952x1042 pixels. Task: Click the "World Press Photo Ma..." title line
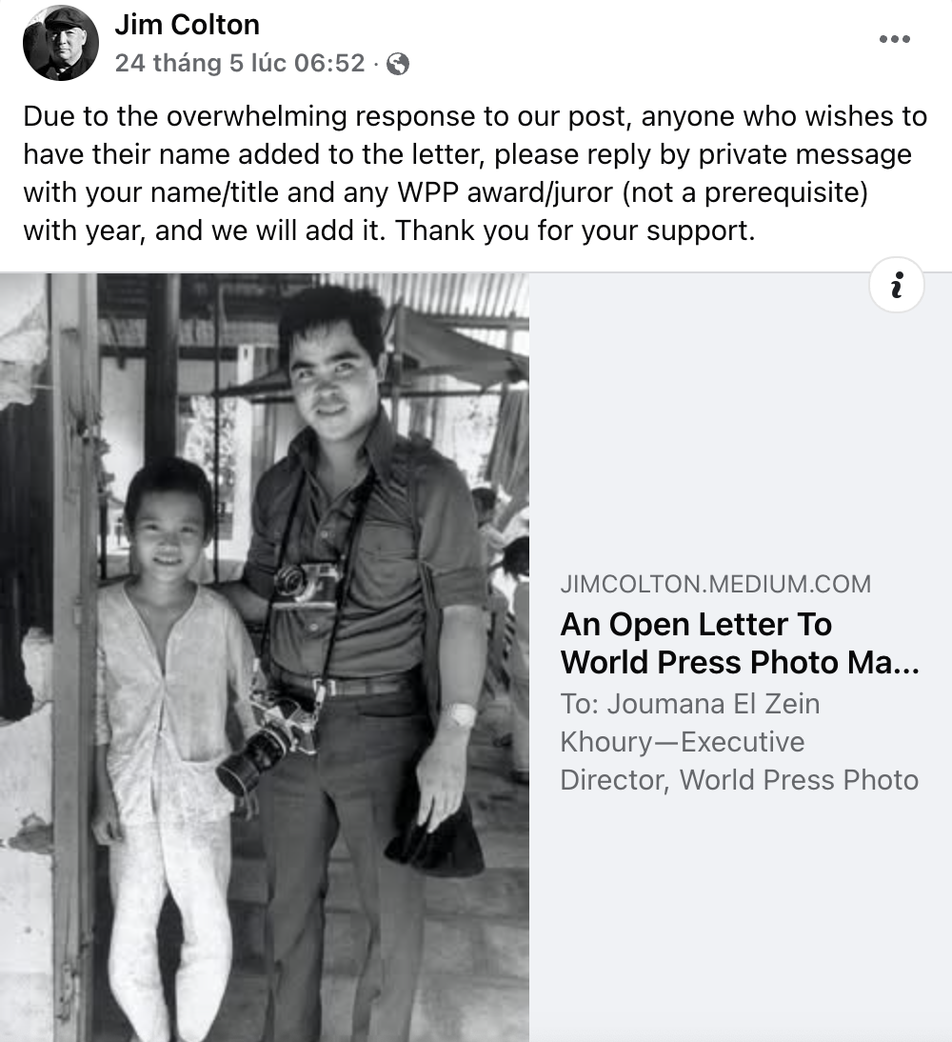[x=740, y=662]
